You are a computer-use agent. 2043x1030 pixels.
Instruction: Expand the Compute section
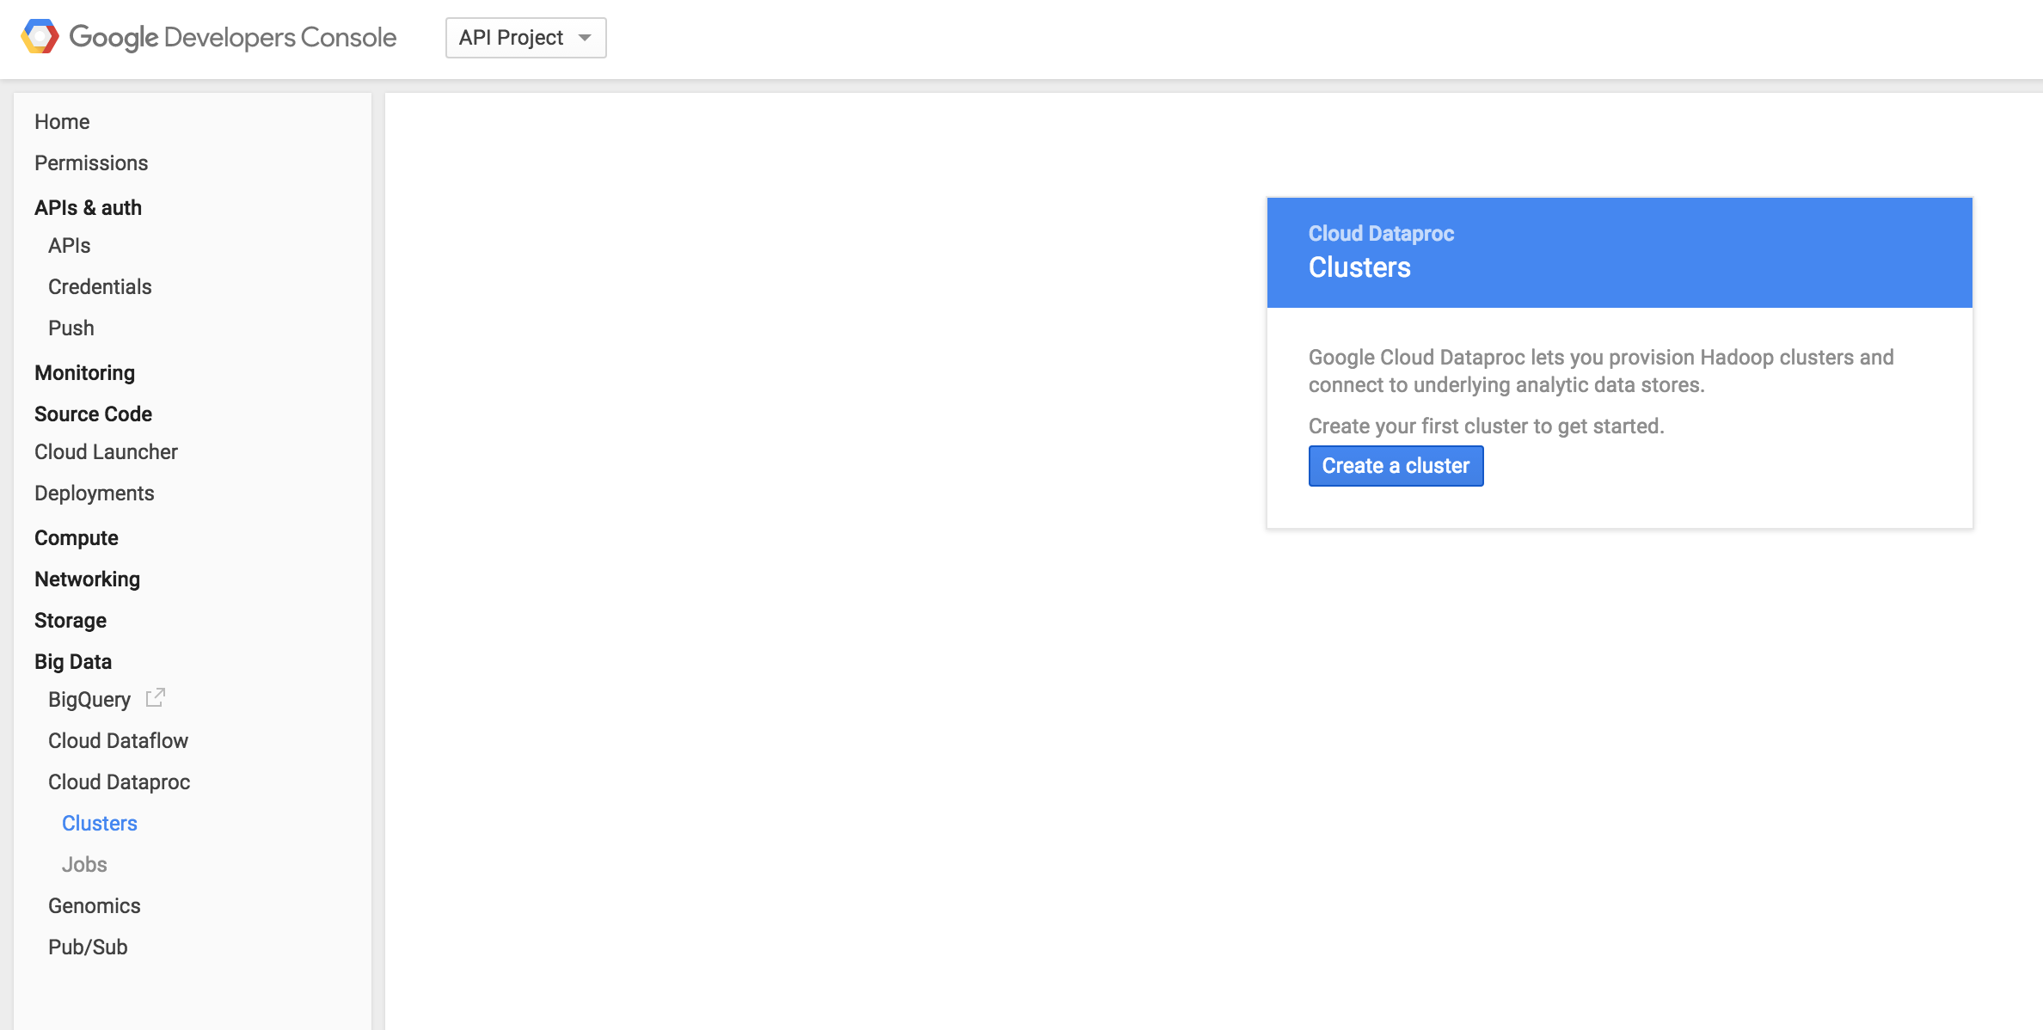77,538
